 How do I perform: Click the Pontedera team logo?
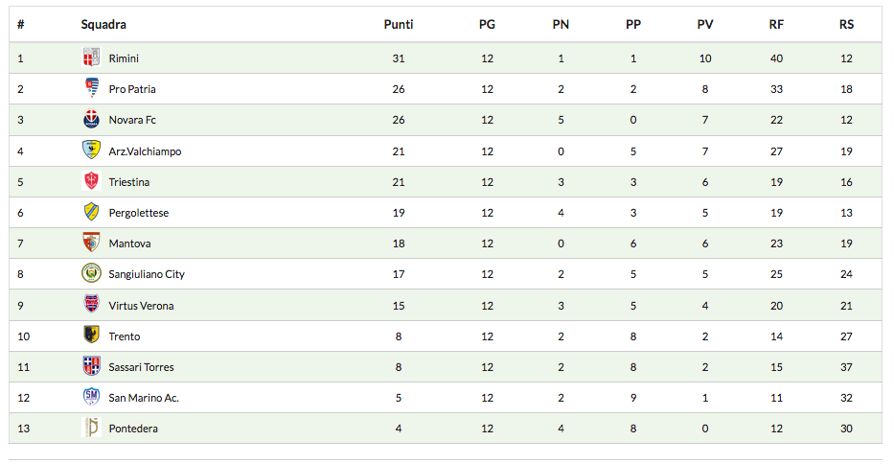pyautogui.click(x=91, y=428)
